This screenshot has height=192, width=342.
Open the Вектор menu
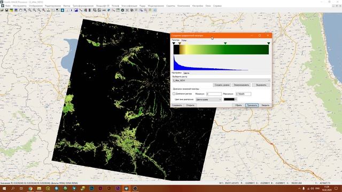(67, 6)
